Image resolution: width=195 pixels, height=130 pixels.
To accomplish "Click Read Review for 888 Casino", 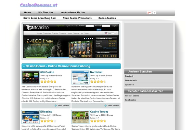I will pyautogui.click(x=63, y=106).
